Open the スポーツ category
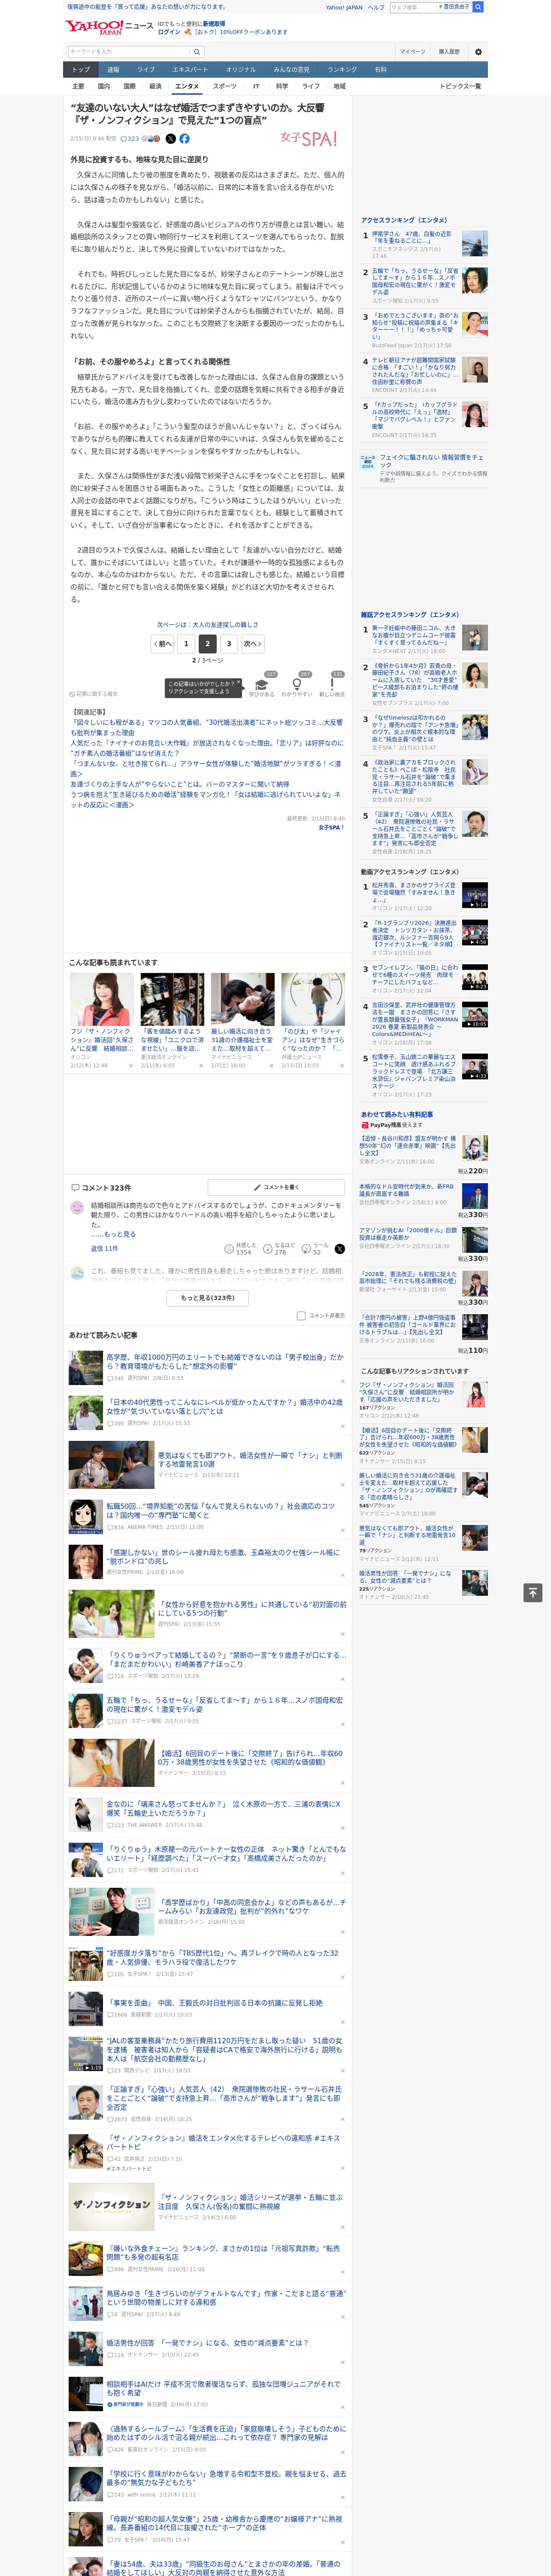The height and width of the screenshot is (2576, 551). coord(225,86)
